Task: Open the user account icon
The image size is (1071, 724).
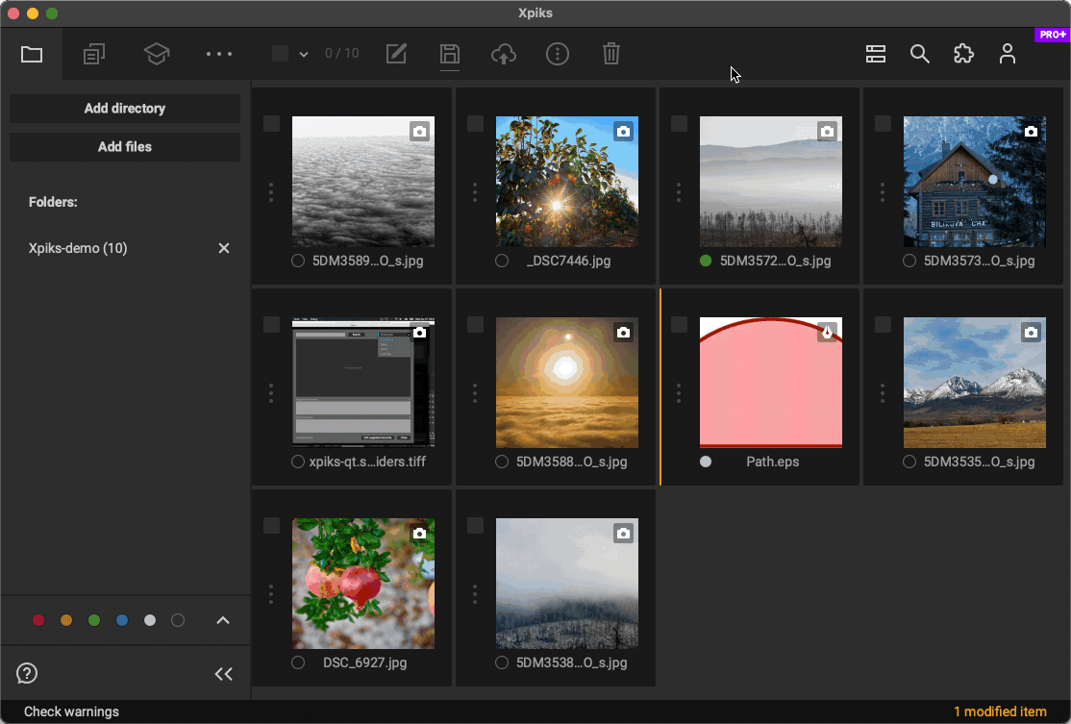Action: [1007, 54]
